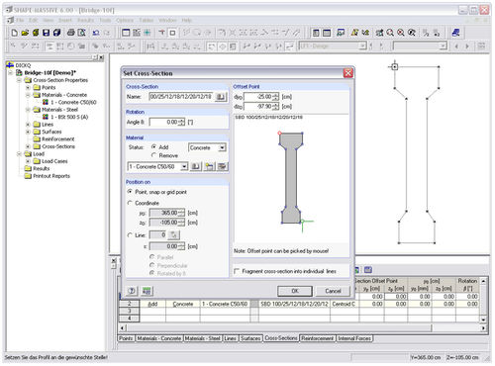The image size is (495, 366).
Task: Open the material library icon beside the Concrete C50/60 combo
Action: tap(195, 166)
